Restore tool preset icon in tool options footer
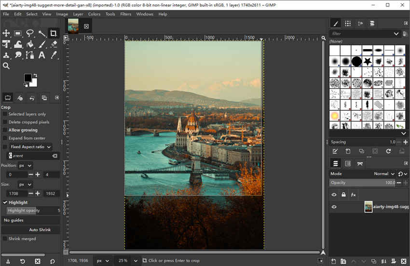The height and width of the screenshot is (266, 410). [x=23, y=261]
